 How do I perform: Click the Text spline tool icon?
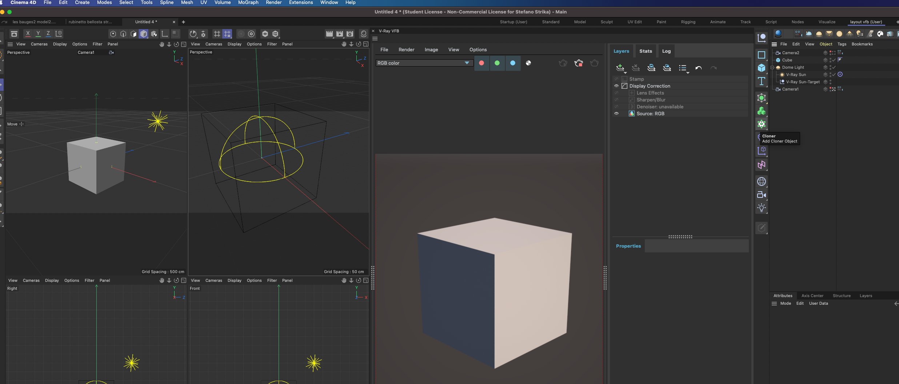pos(761,81)
